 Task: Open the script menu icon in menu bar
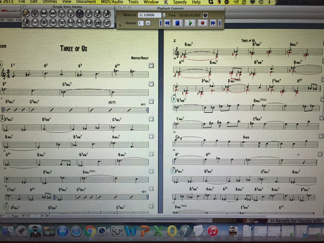pyautogui.click(x=166, y=2)
